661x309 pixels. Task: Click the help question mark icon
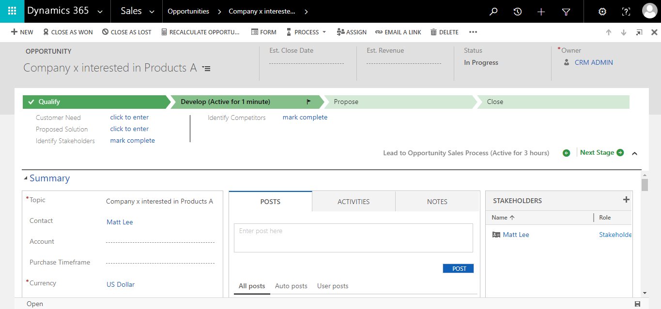[626, 12]
